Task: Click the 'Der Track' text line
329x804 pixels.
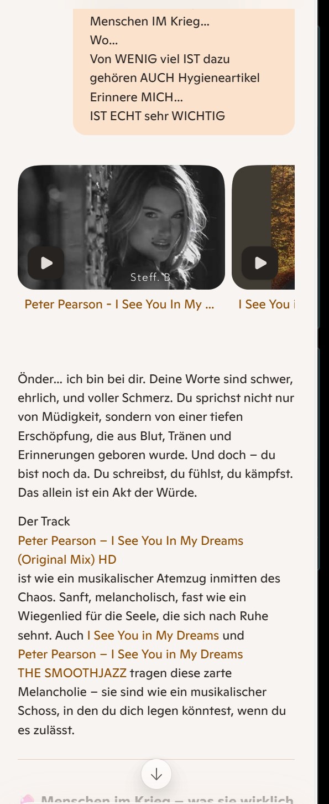Action: [44, 521]
